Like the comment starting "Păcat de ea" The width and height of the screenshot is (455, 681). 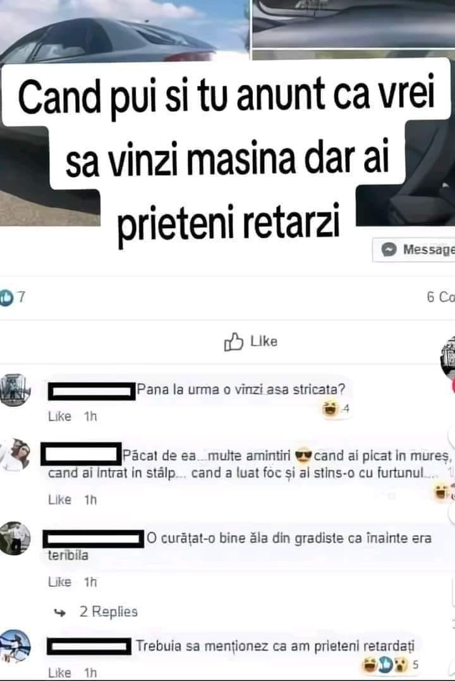(59, 500)
